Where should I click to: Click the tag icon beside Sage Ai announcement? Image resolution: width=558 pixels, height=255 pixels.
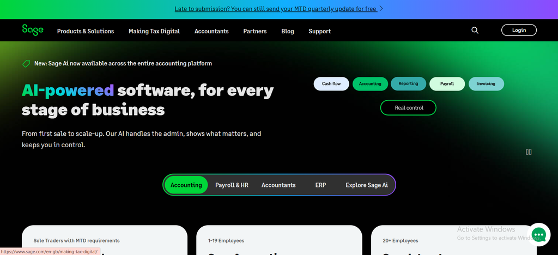point(26,64)
